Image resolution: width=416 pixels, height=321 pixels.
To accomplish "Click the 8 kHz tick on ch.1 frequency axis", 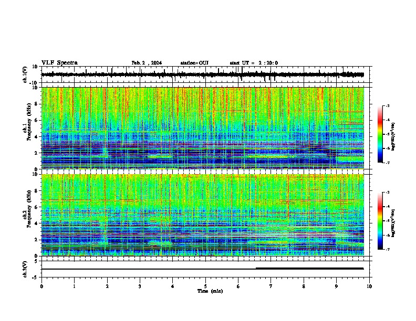I will [36, 104].
